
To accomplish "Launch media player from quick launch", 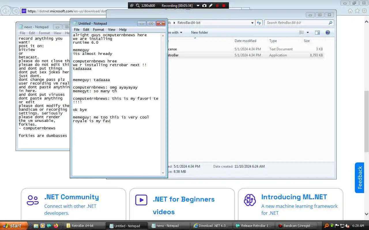I will tap(43, 226).
